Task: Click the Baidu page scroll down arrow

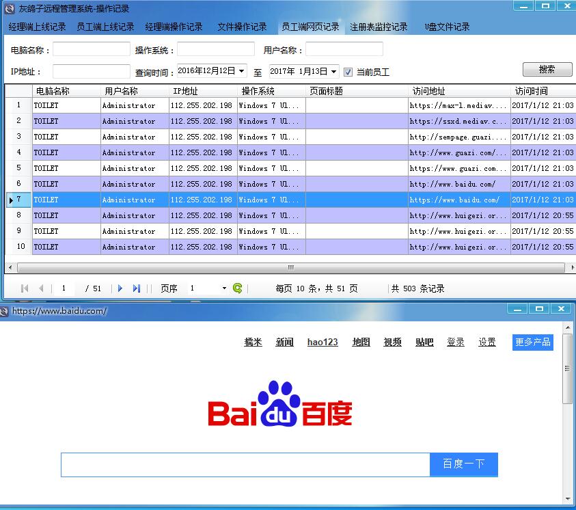Action: click(568, 500)
